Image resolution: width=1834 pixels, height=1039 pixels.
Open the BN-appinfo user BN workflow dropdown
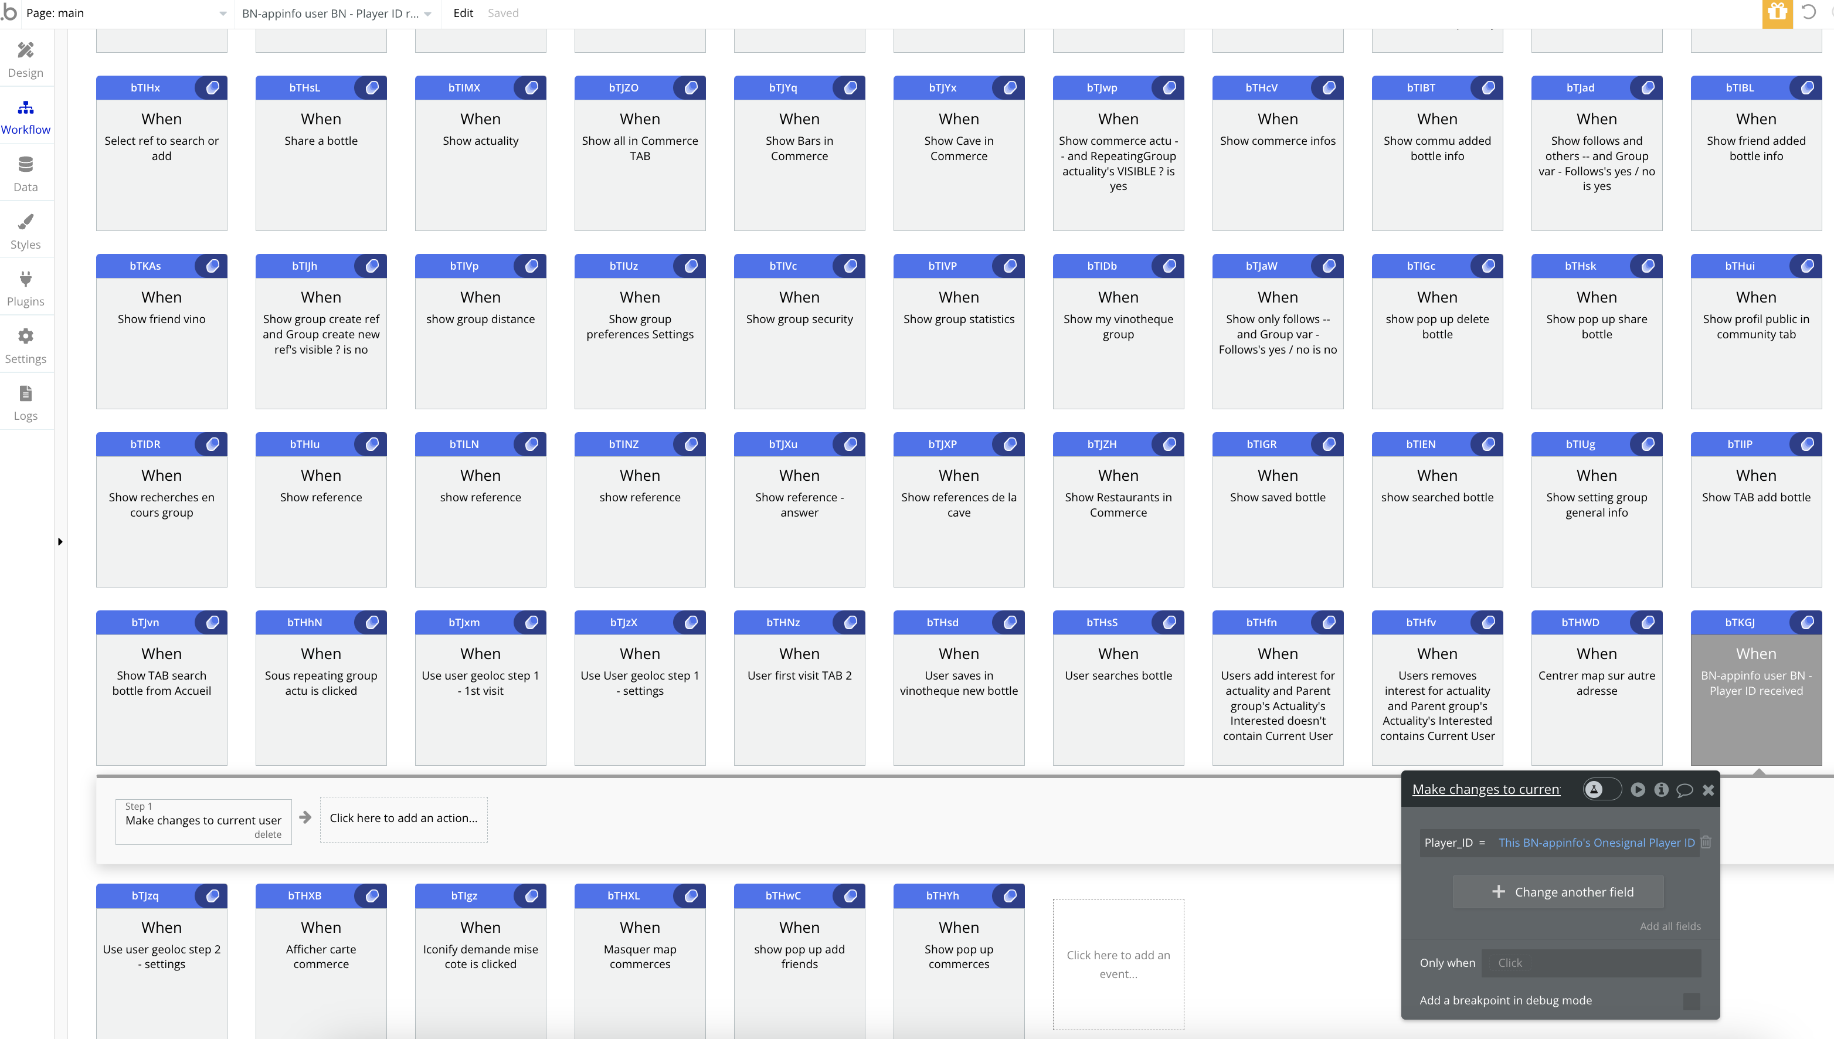(337, 13)
